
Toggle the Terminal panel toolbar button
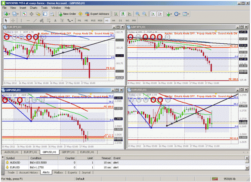coord(45,14)
